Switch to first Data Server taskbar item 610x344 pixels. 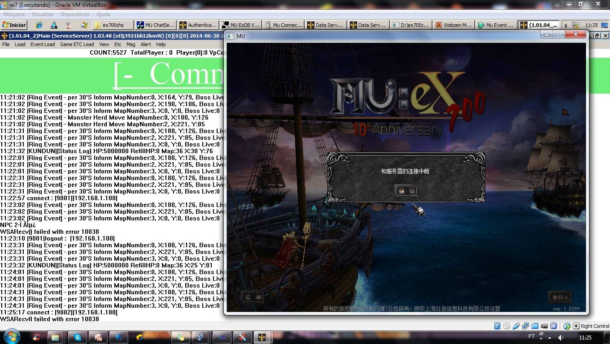click(326, 25)
